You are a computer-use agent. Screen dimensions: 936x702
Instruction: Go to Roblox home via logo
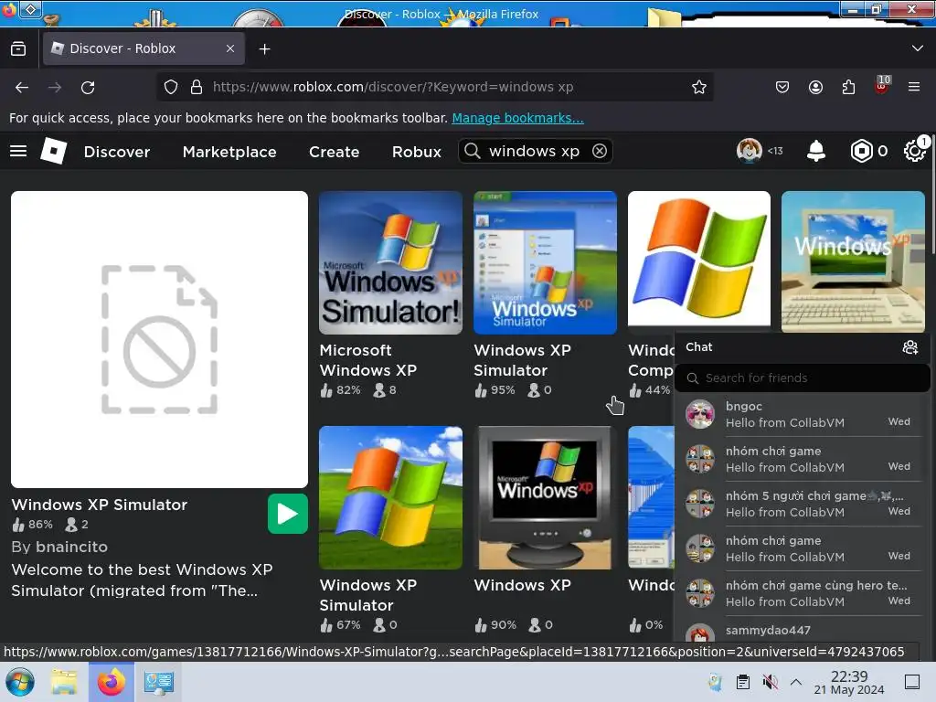pyautogui.click(x=54, y=151)
